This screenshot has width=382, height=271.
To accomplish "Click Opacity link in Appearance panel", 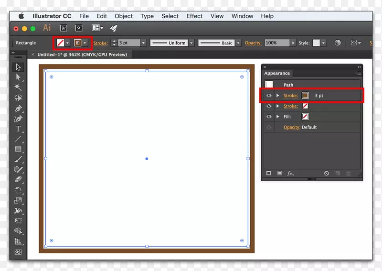I will pos(292,127).
